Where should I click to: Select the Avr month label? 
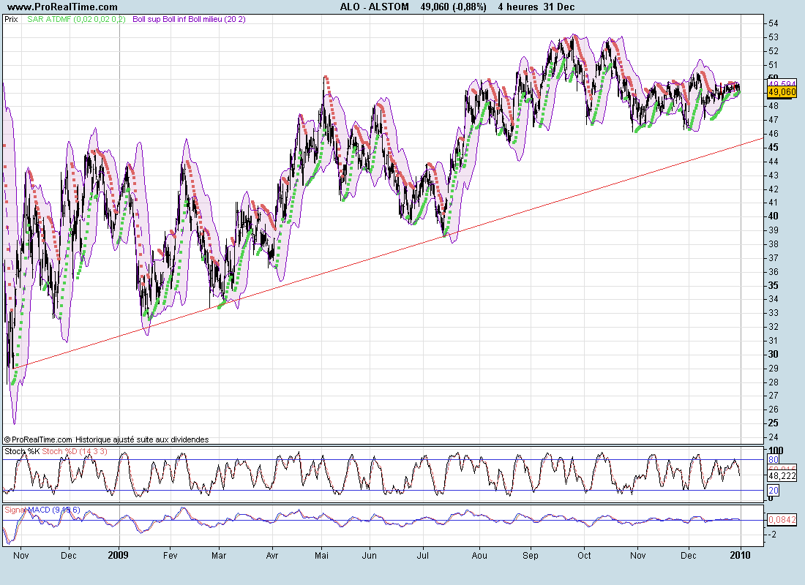[x=272, y=555]
